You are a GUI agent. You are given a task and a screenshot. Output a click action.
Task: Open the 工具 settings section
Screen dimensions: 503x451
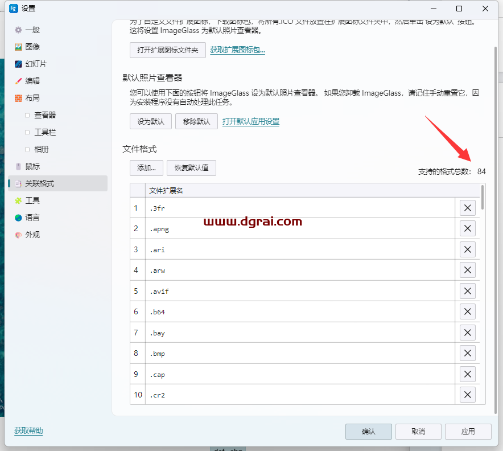pos(57,200)
